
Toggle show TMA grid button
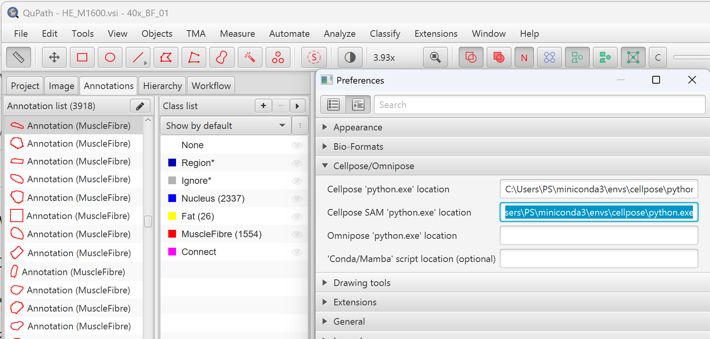coord(549,58)
